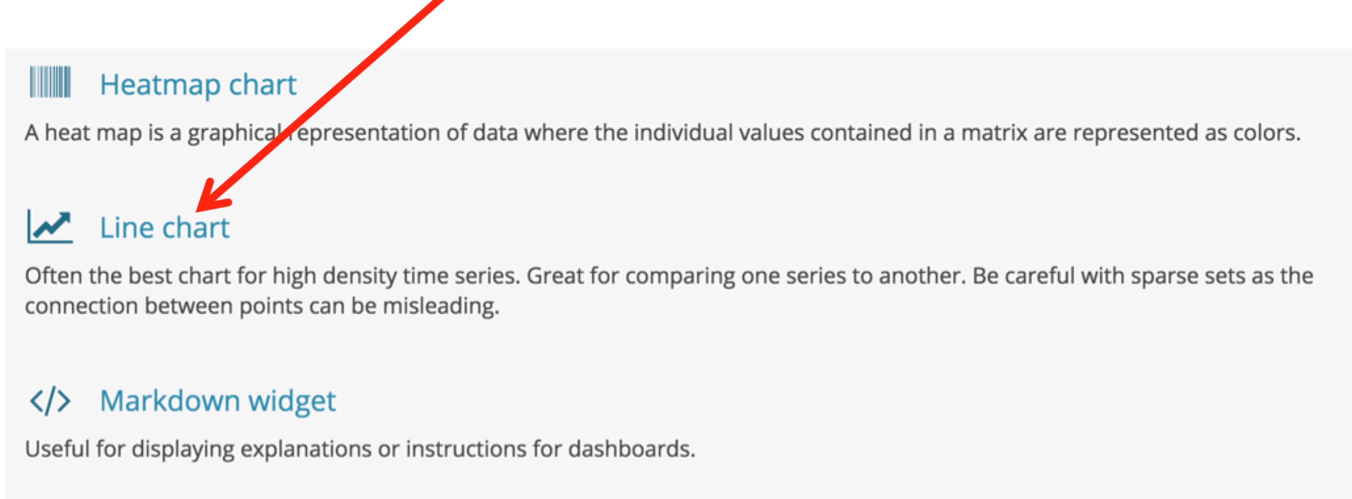
Task: Click the word 'widget' in Markdown widget title
Action: (292, 401)
